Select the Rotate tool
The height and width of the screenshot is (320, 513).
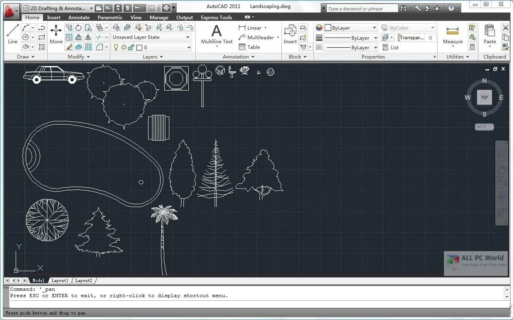[x=79, y=28]
